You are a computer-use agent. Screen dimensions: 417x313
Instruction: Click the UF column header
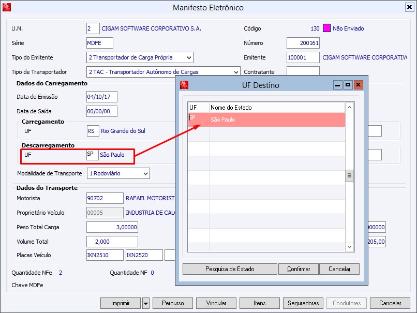click(199, 108)
